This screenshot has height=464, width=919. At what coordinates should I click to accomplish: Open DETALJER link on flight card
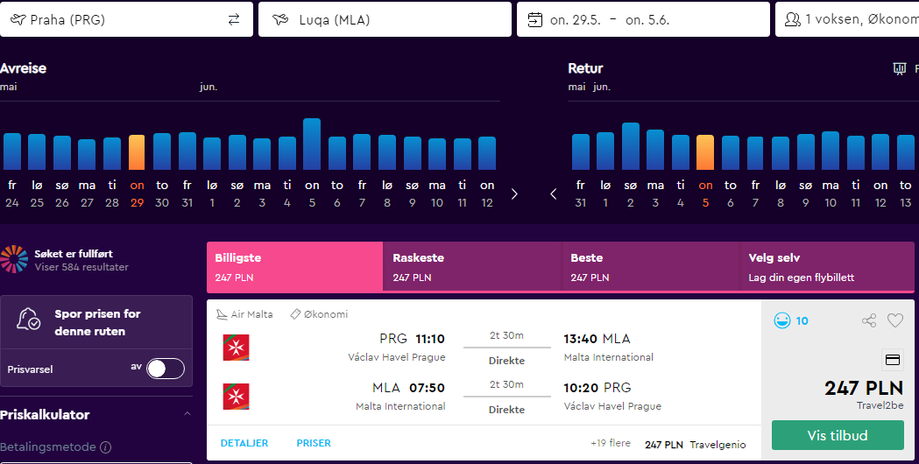tap(244, 443)
